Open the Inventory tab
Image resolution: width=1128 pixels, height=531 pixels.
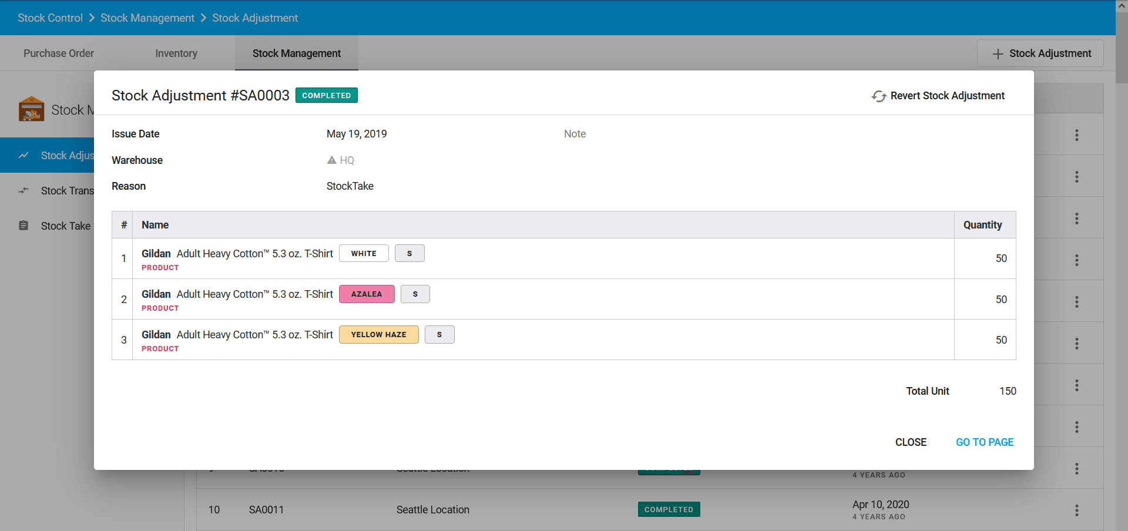tap(176, 53)
